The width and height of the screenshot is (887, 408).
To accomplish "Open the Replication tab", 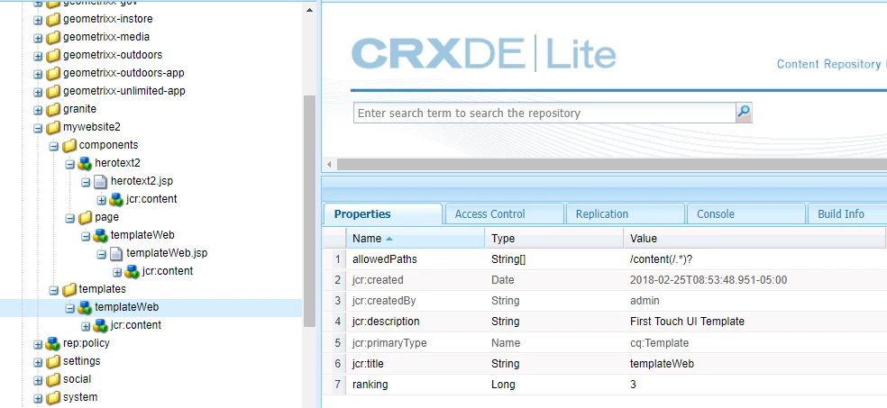I will click(625, 214).
